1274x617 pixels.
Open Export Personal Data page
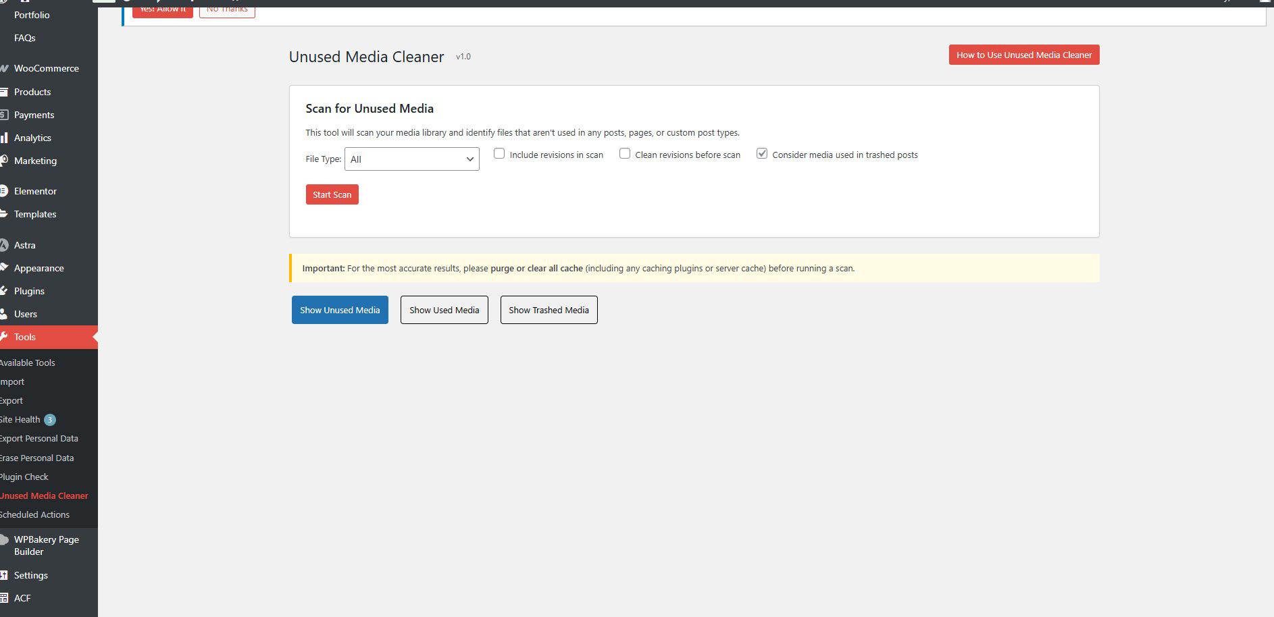(x=39, y=438)
